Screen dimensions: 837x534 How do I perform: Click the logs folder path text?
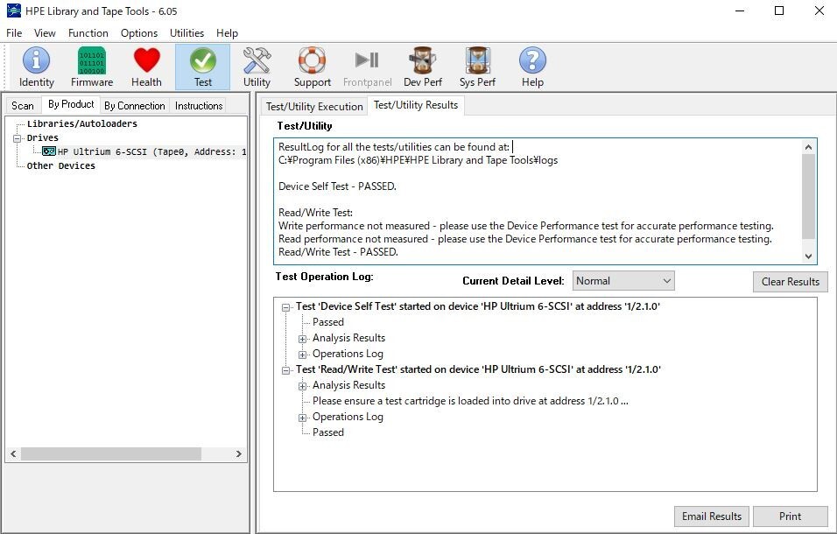[x=418, y=160]
